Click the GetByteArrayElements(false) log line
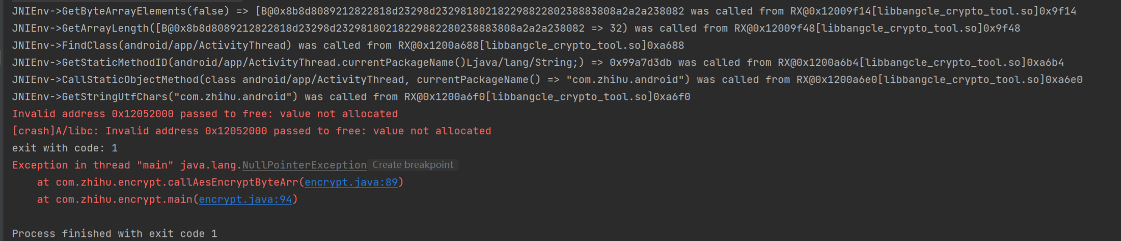The image size is (1121, 241). pos(120,11)
